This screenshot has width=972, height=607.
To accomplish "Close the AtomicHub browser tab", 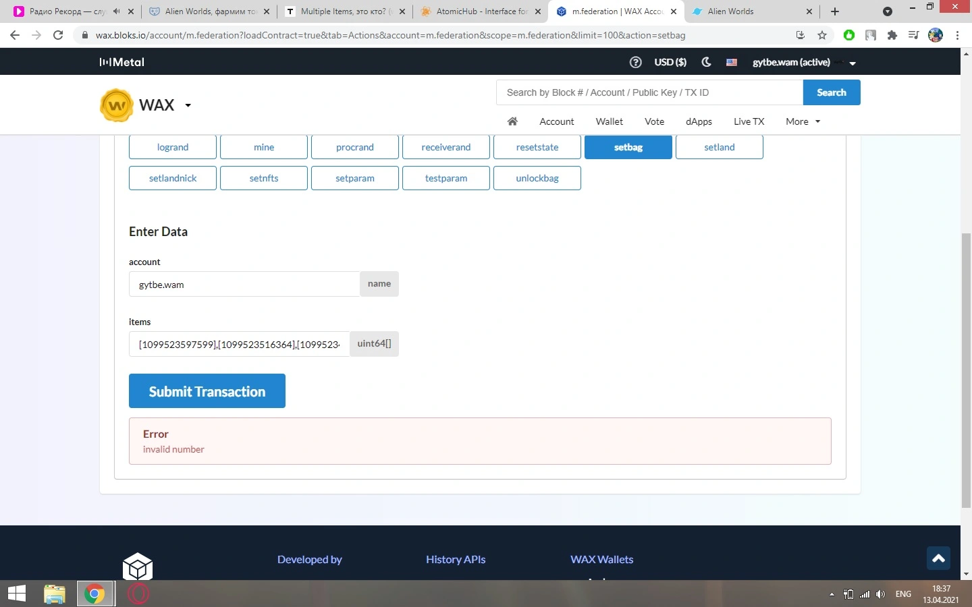I will pos(539,11).
